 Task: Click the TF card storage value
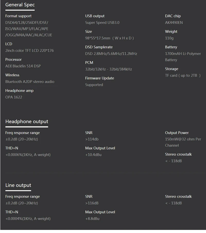(183, 75)
